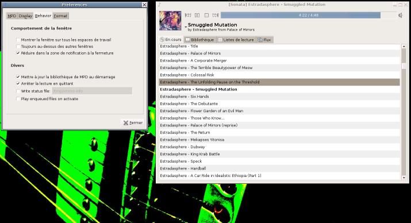Screen dimensions: 411x223
Task: Click the Fermer button
Action: [133, 122]
